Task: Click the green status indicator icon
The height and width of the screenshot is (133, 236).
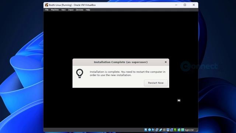Action: (175, 130)
